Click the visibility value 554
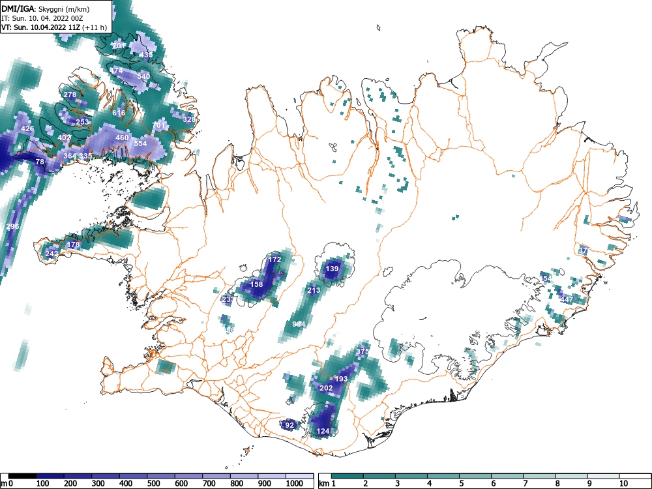 141,143
